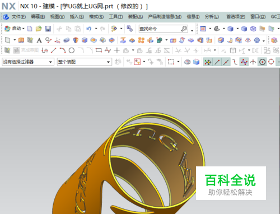Viewport: 280px width, 214px height.
Task: Open the 首选项(P) menu
Action: click(236, 17)
